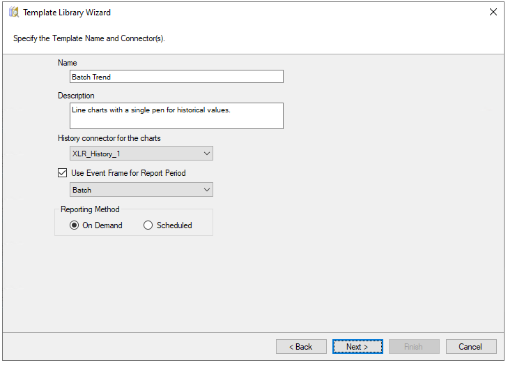Close the Template Library Wizard dialog
The height and width of the screenshot is (365, 508).
493,13
